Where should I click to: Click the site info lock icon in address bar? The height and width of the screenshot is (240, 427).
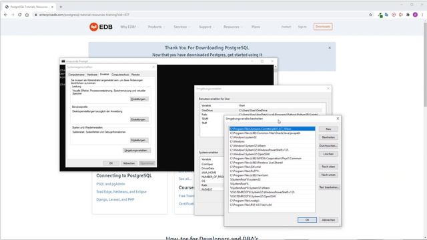(x=35, y=15)
